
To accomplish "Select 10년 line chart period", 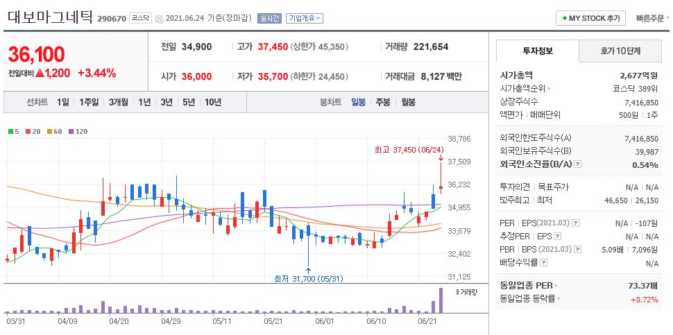I will point(213,103).
